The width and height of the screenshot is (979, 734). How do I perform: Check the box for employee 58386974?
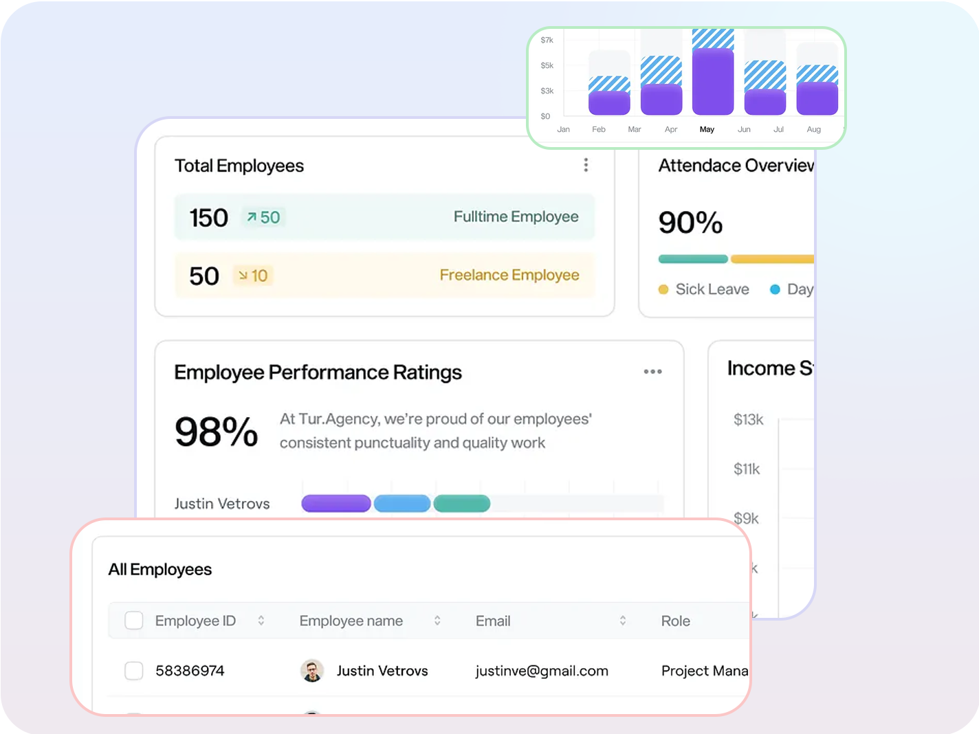134,671
